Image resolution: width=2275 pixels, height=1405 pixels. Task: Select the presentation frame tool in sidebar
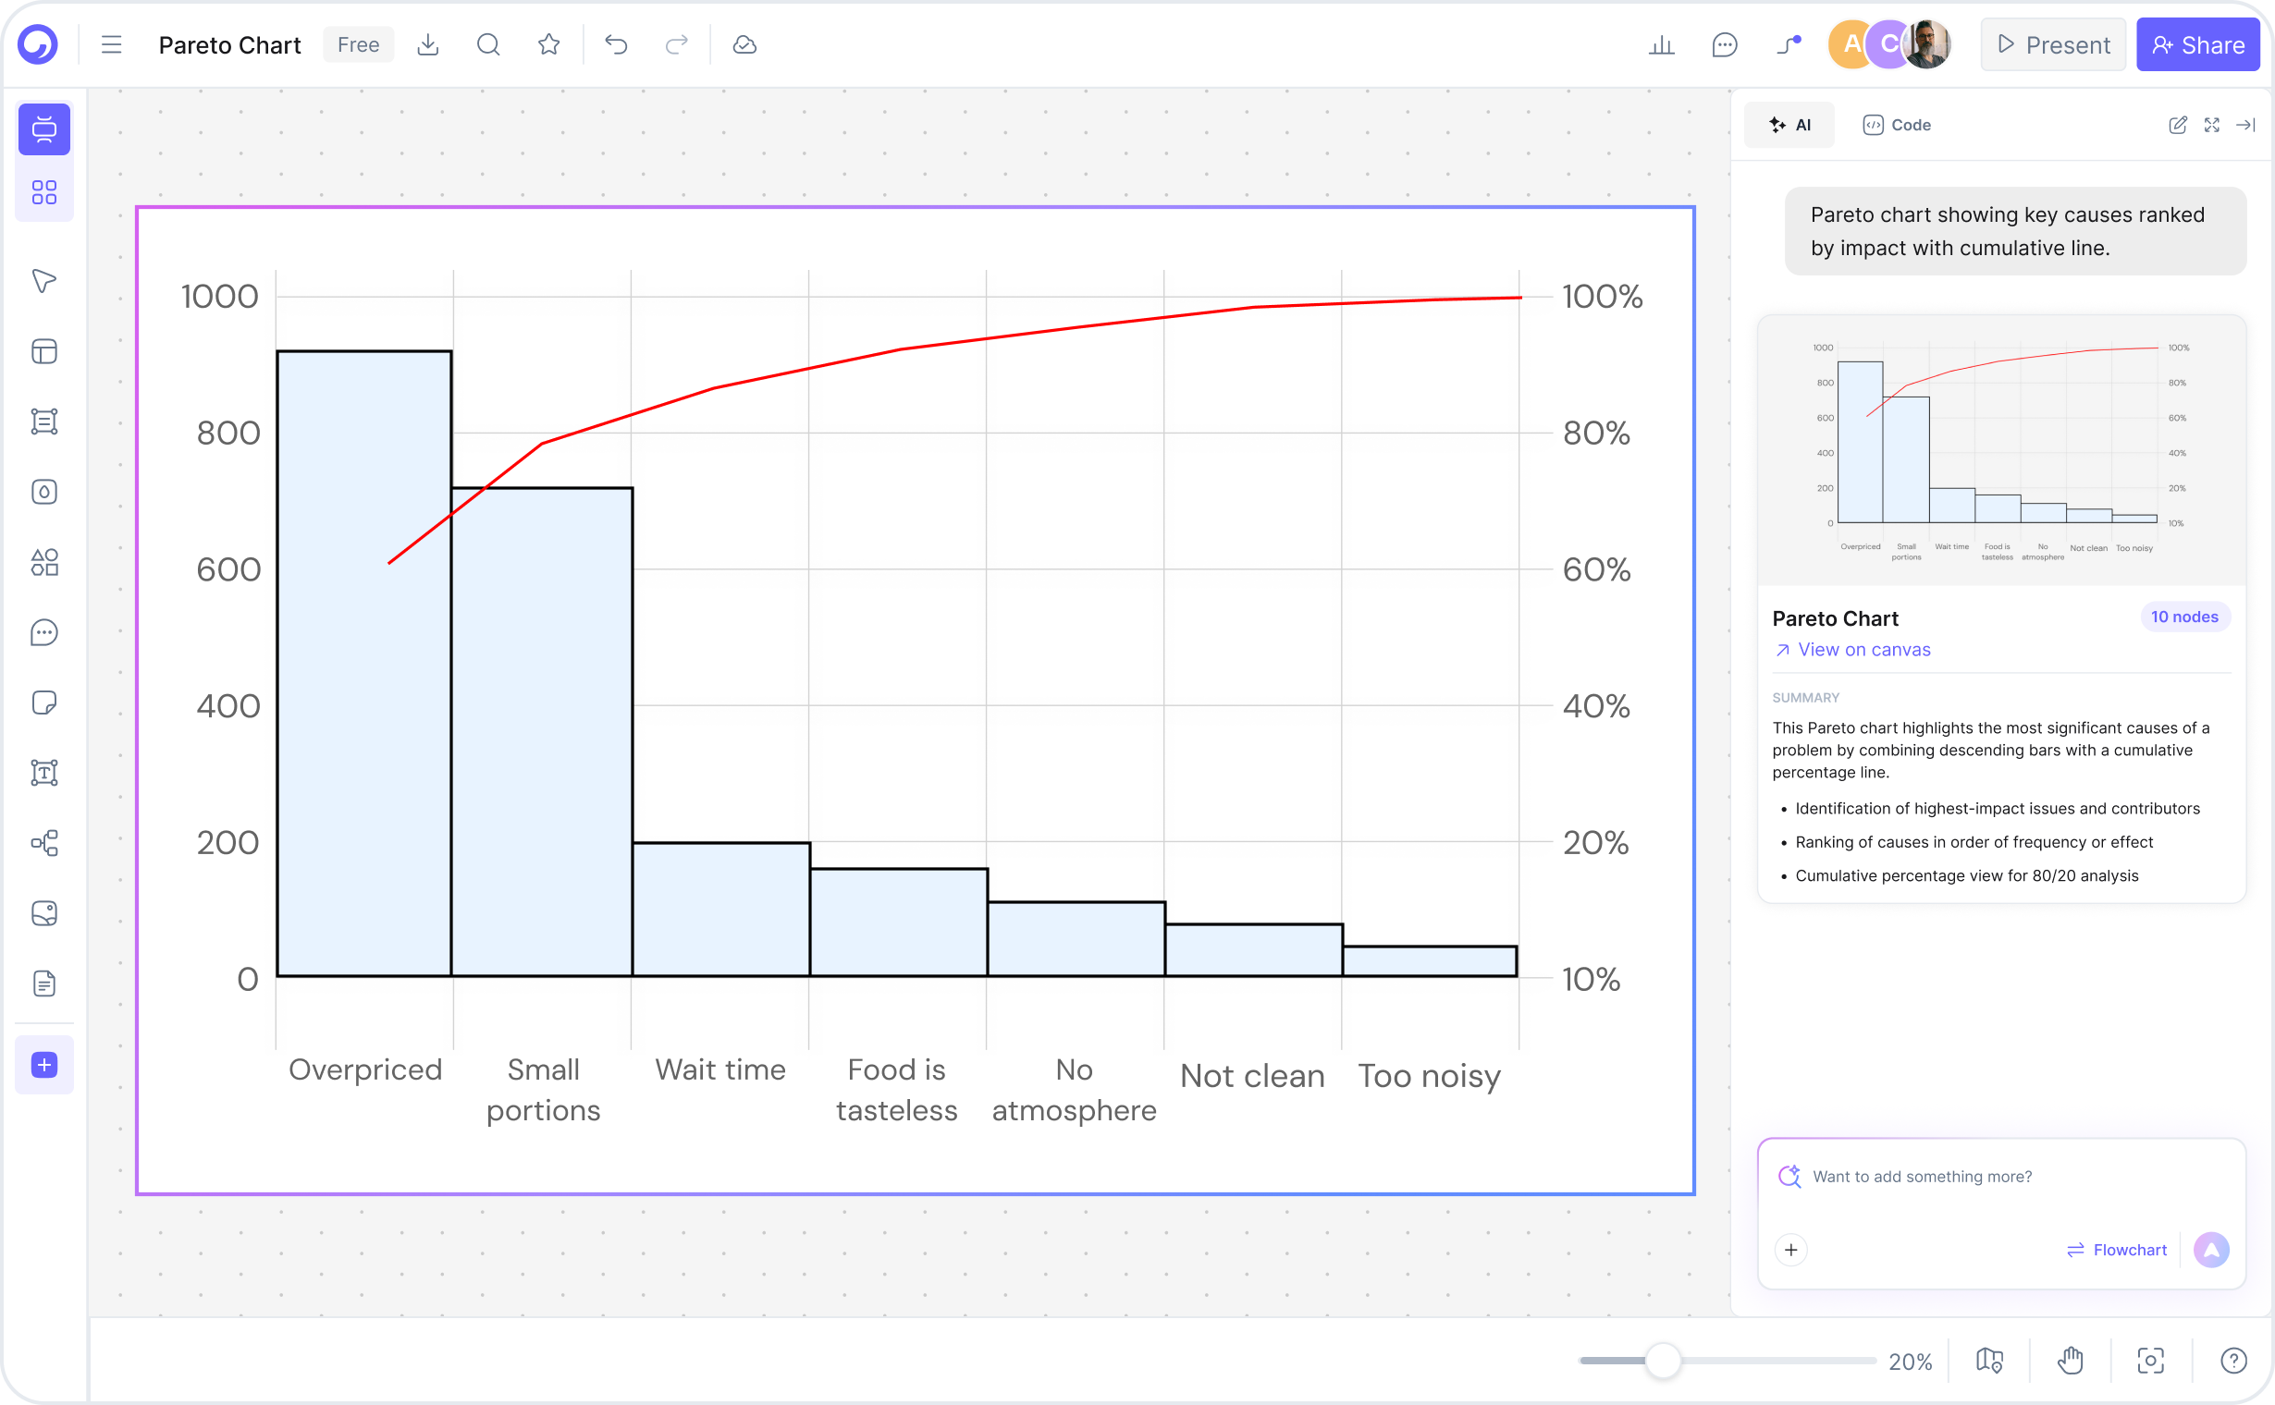click(43, 128)
